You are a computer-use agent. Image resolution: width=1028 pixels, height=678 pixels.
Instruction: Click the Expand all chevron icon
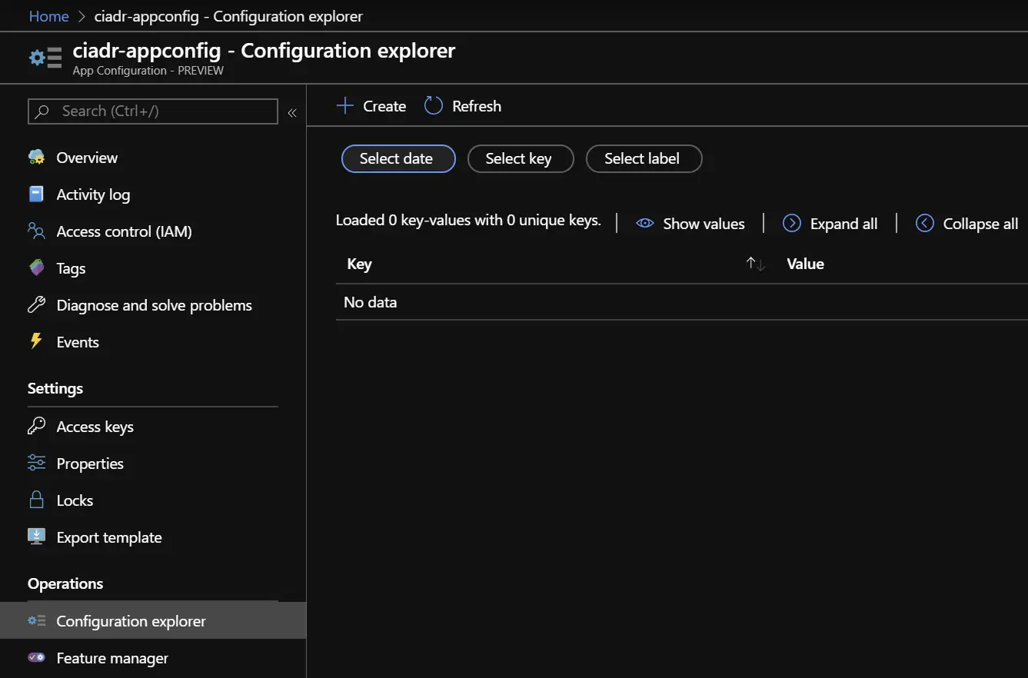coord(792,224)
